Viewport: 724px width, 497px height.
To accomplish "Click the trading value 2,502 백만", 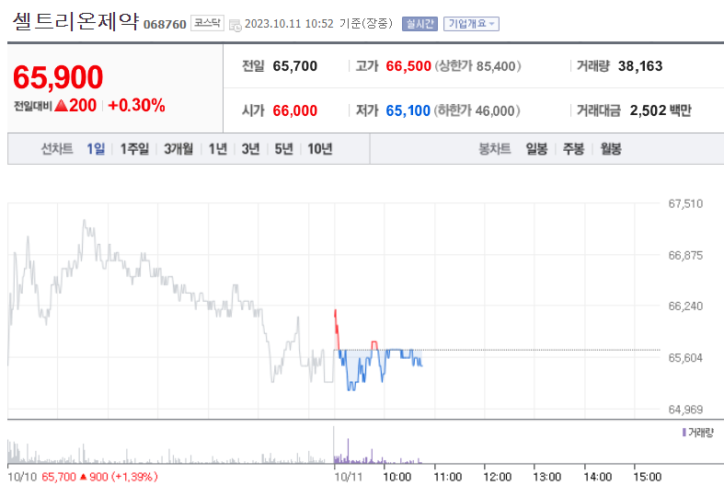I will tap(661, 110).
